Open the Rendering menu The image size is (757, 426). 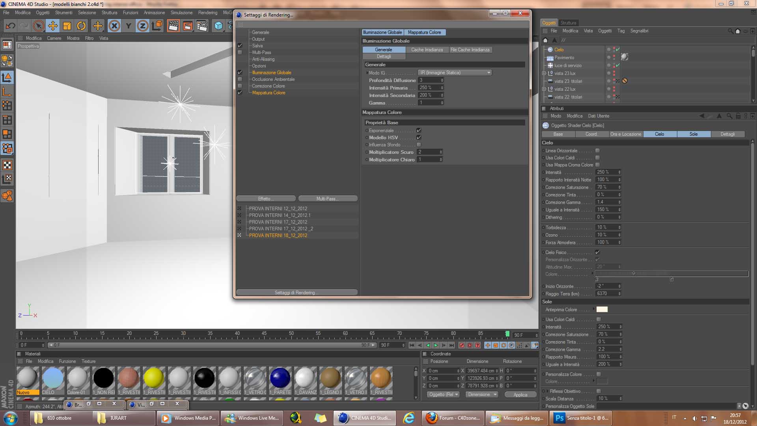point(207,13)
